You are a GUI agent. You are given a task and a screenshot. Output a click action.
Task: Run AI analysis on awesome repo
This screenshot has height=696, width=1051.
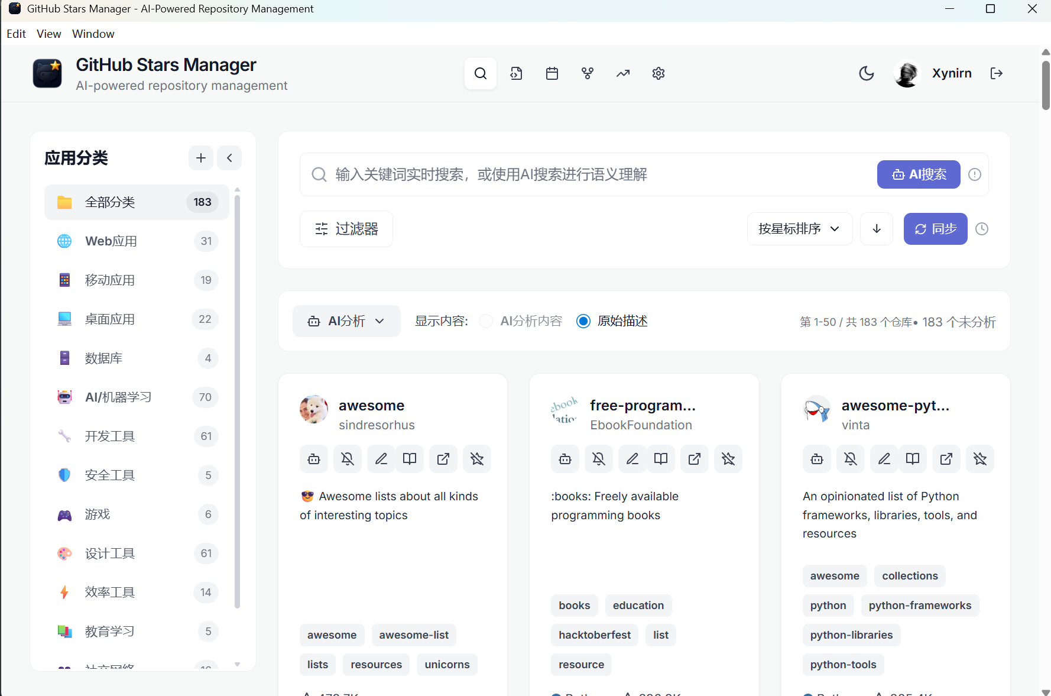(314, 459)
